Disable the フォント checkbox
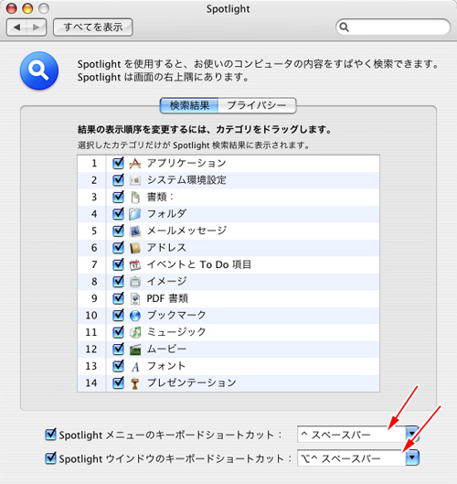 [x=118, y=366]
